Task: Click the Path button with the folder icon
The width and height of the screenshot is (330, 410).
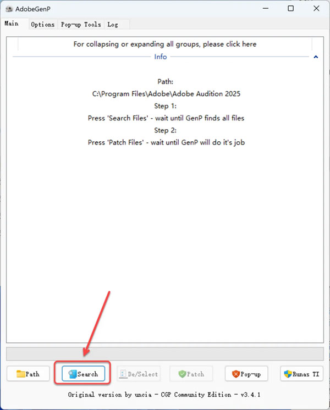Action: pyautogui.click(x=28, y=374)
